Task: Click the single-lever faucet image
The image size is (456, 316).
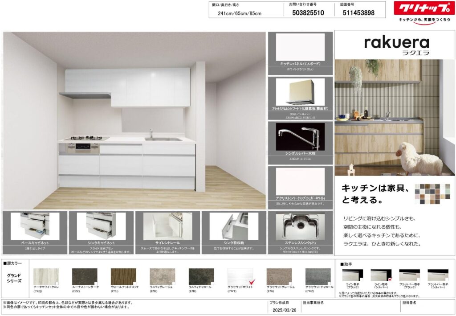Action: point(300,136)
